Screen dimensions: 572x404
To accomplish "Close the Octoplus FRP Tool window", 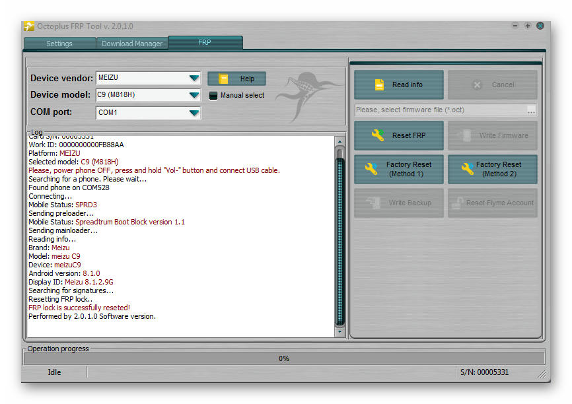I will (x=540, y=26).
